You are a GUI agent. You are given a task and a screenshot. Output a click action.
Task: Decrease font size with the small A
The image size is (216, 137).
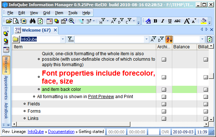[194, 21]
